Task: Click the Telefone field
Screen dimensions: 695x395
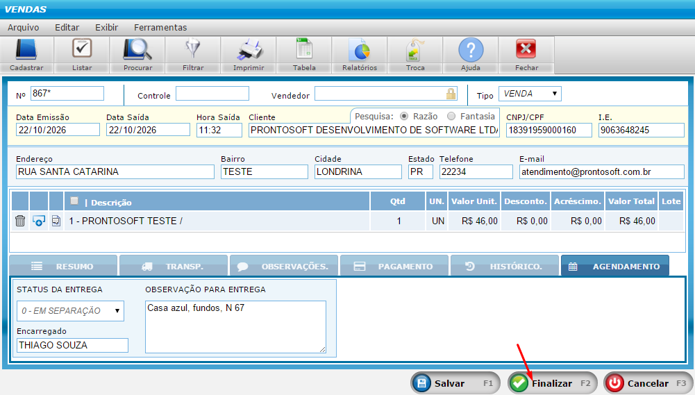Action: 476,171
